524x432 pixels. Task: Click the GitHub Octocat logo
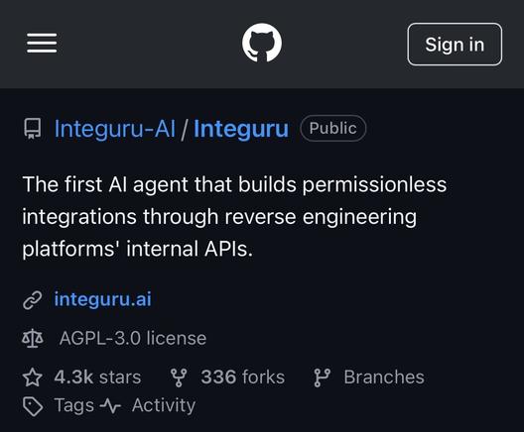[262, 43]
